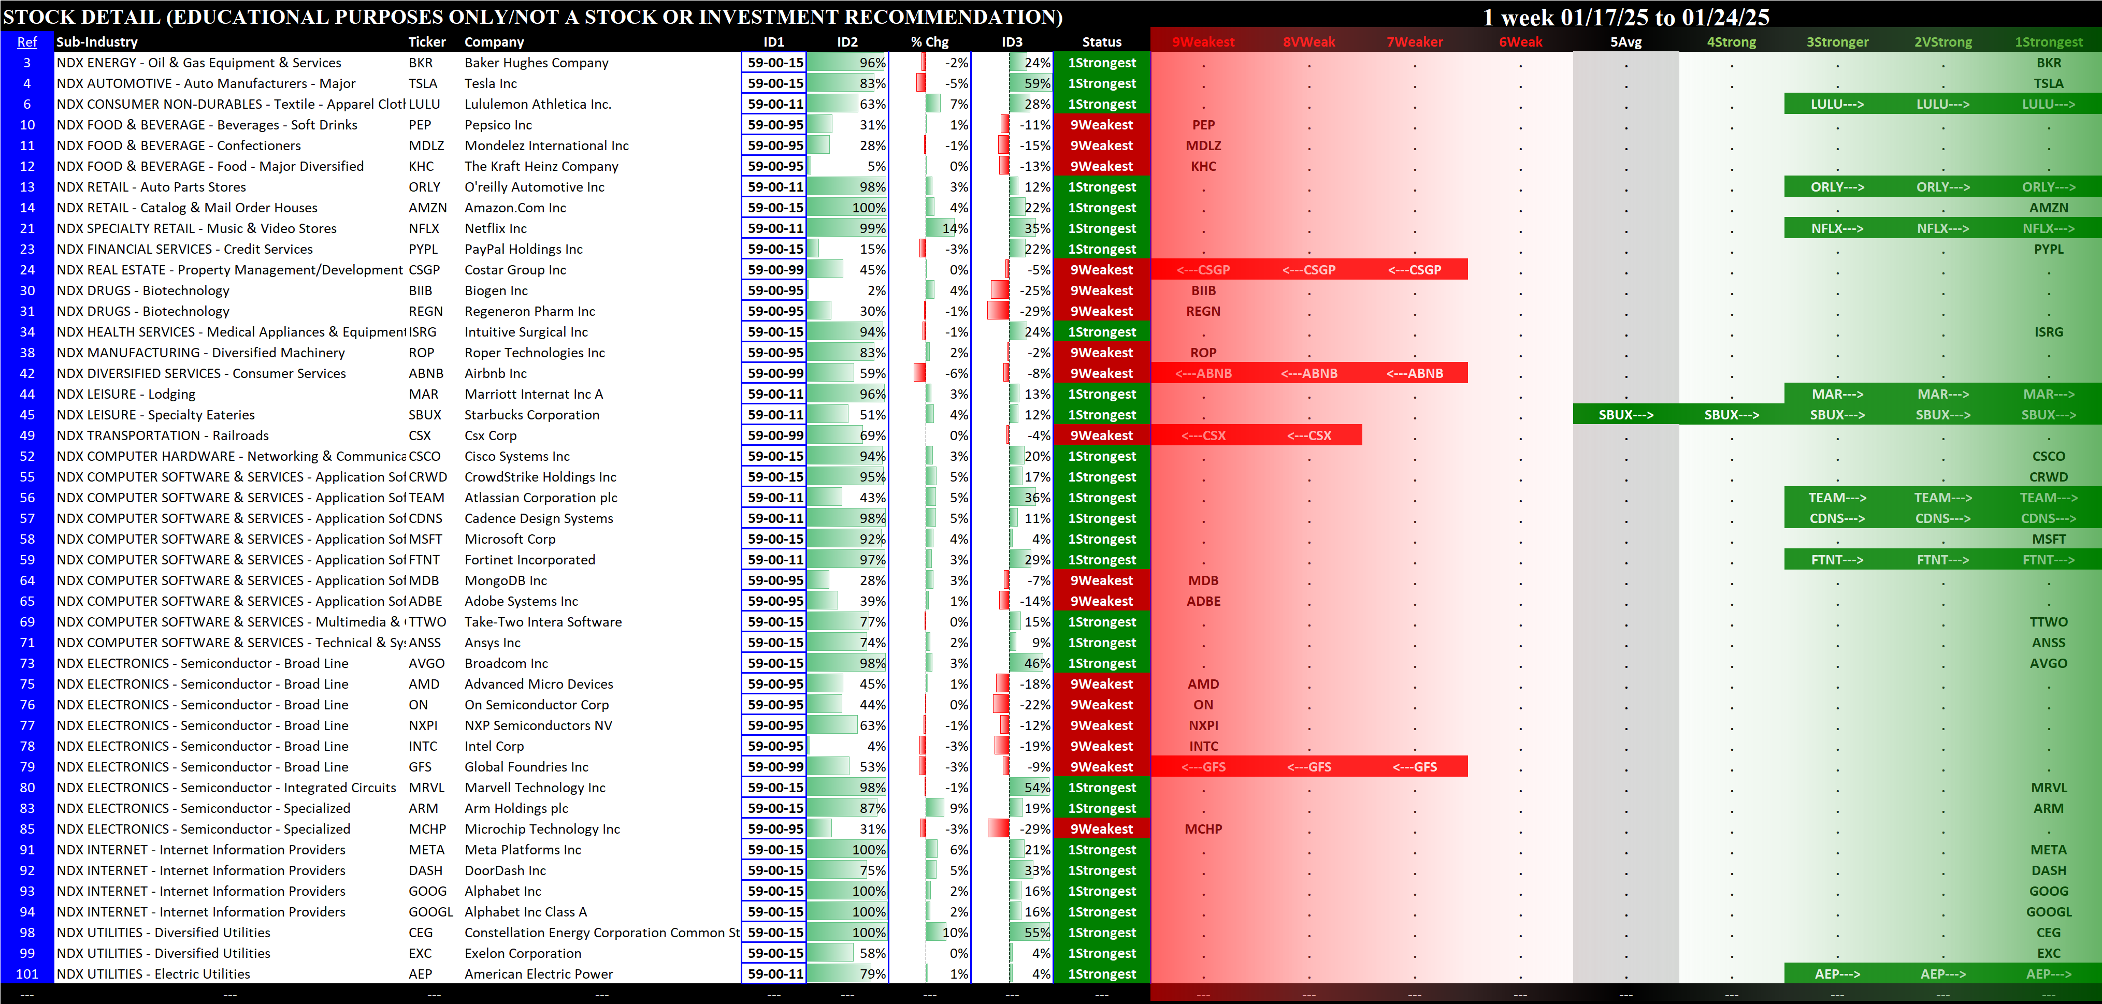Select Pepsico's red 9Weakest status cell
The height and width of the screenshot is (1004, 2102).
pyautogui.click(x=1102, y=125)
